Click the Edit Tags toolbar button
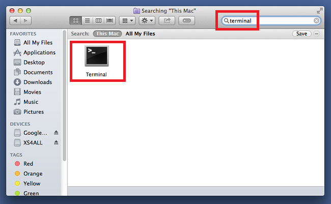 coord(186,21)
